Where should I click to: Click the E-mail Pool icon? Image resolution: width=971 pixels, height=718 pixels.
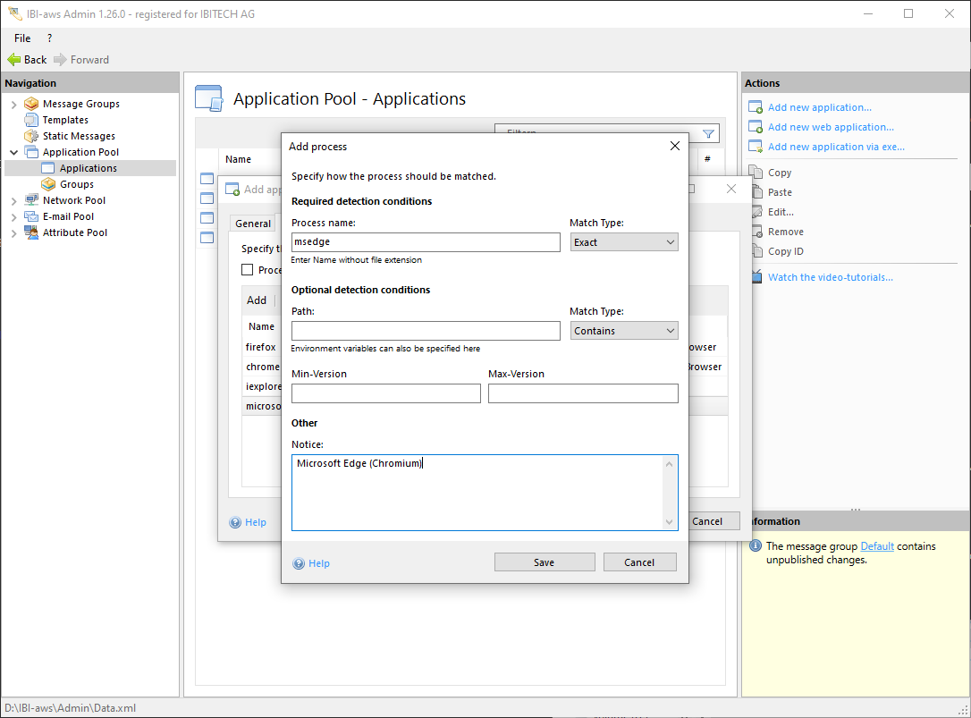[31, 216]
